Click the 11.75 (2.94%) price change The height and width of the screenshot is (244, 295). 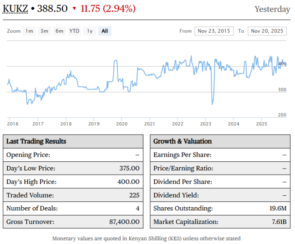point(108,9)
